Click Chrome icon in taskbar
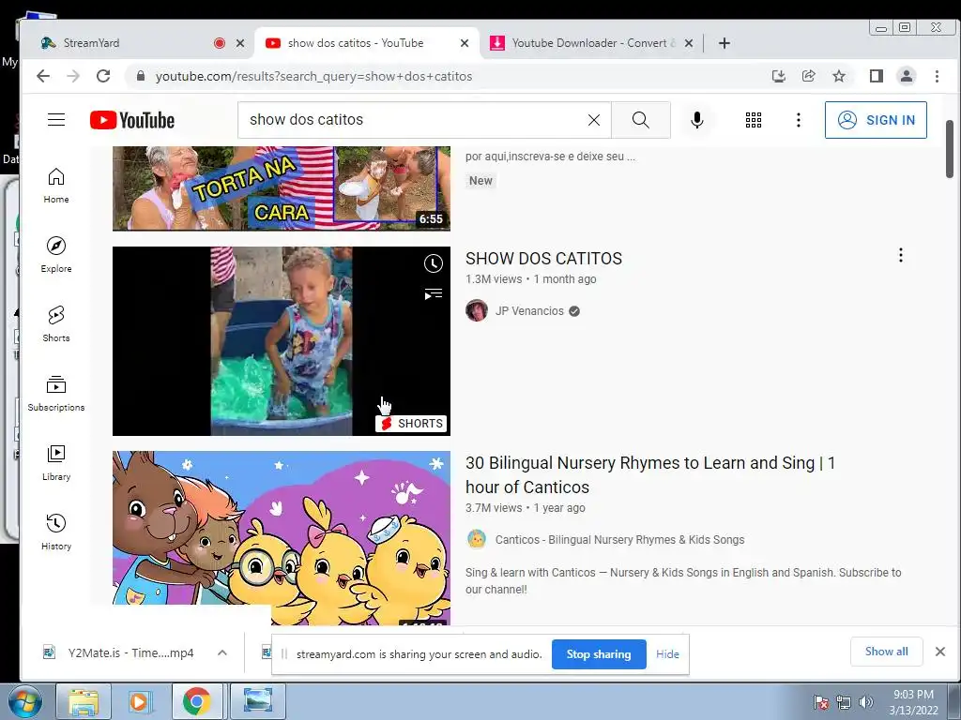The image size is (961, 720). (196, 701)
